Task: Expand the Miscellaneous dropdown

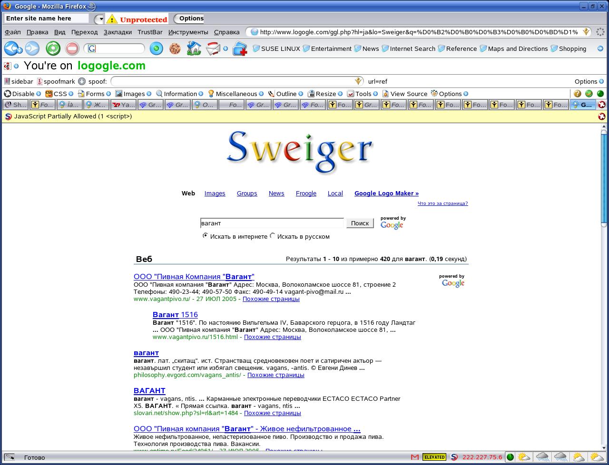Action: (x=236, y=94)
